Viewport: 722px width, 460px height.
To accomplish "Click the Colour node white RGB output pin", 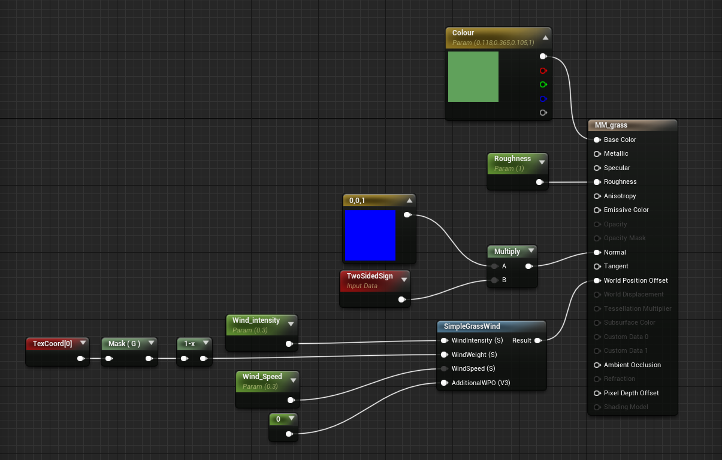I will coord(543,56).
